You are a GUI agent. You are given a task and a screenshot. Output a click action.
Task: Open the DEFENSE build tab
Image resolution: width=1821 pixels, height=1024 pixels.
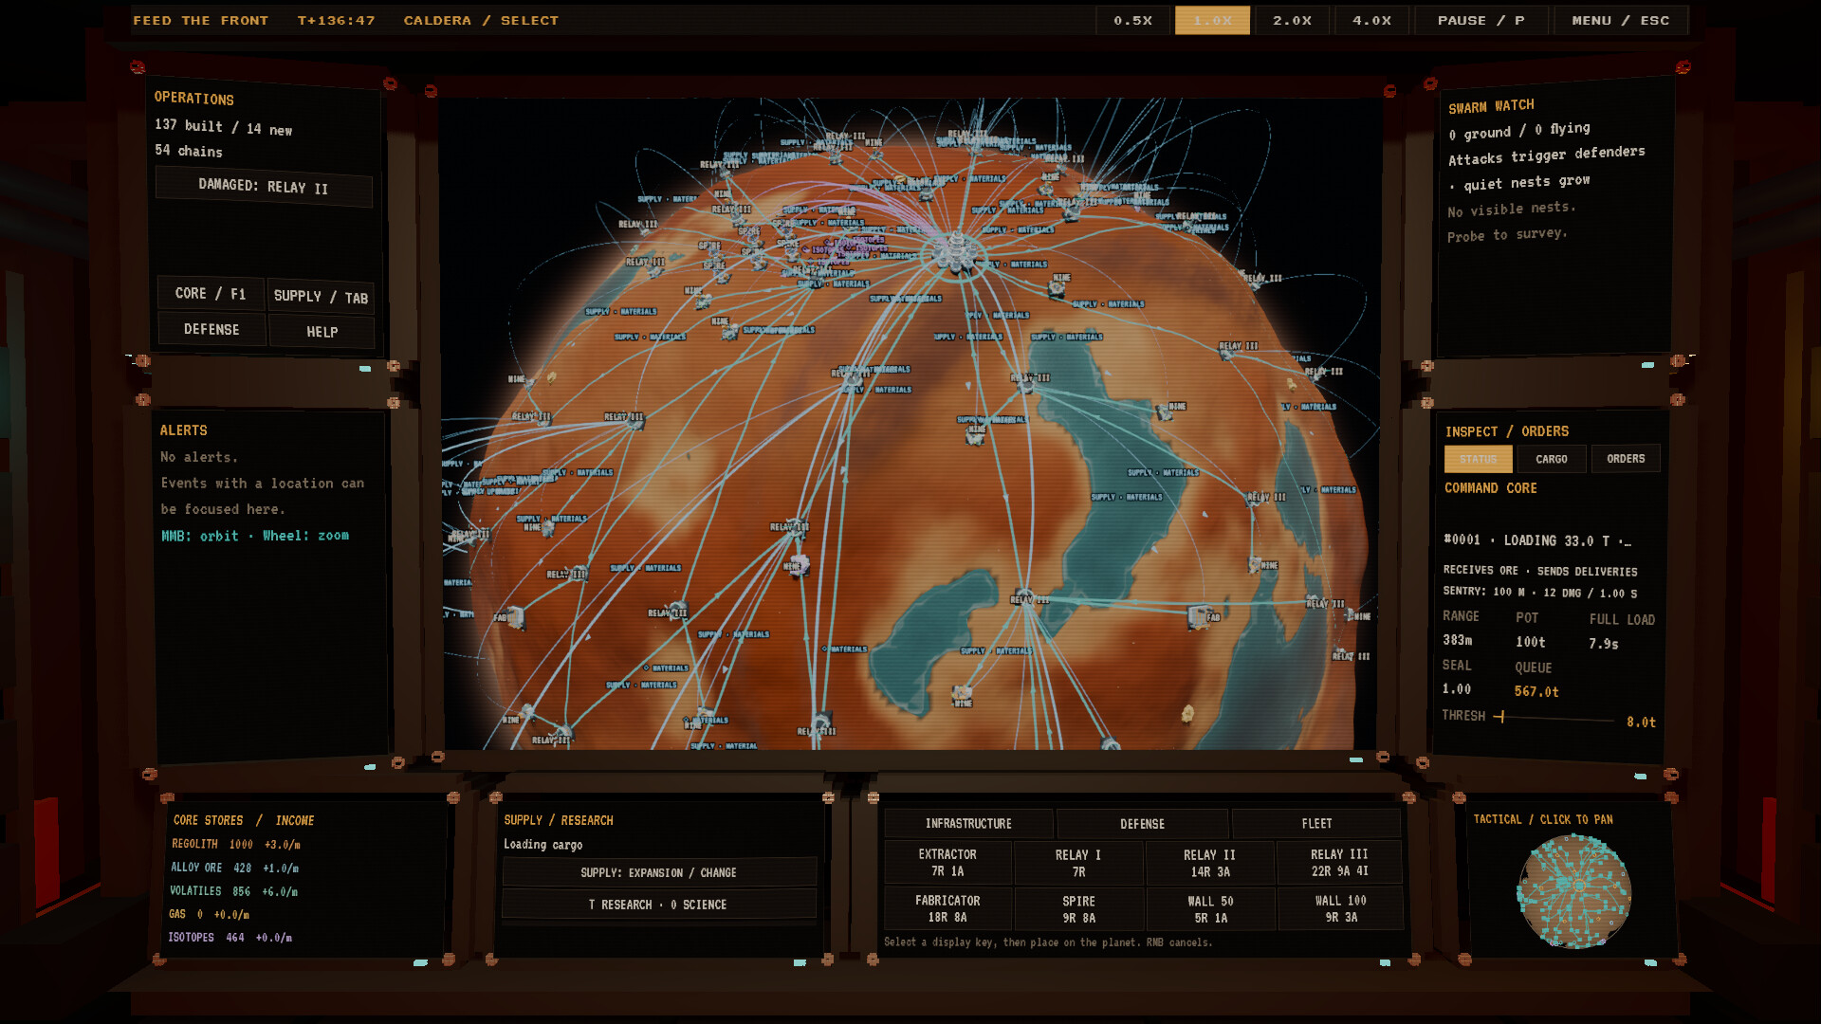[1142, 824]
